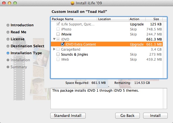Click the License step bullet
Image resolution: width=173 pixels, height=123 pixels.
(8, 39)
